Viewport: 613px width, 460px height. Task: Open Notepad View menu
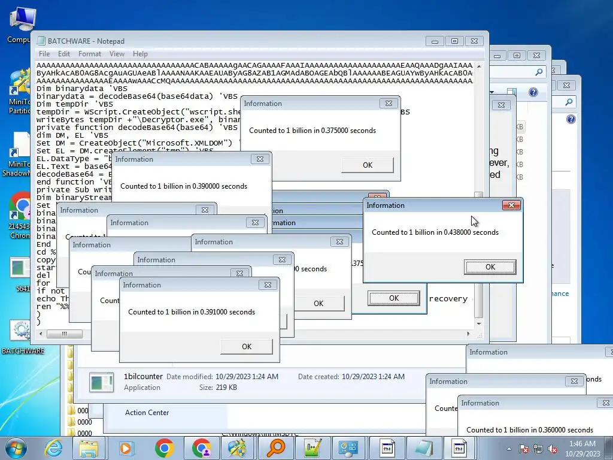point(117,53)
